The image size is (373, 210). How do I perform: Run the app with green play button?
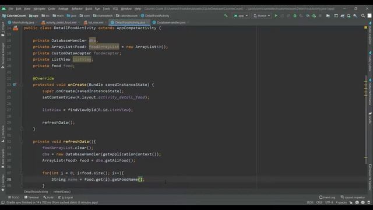point(276,16)
